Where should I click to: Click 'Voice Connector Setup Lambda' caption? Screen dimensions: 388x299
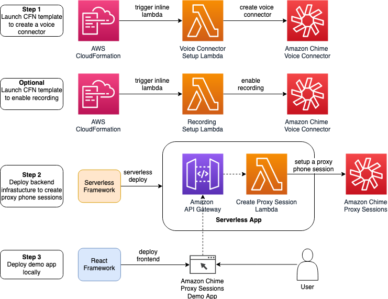point(203,52)
